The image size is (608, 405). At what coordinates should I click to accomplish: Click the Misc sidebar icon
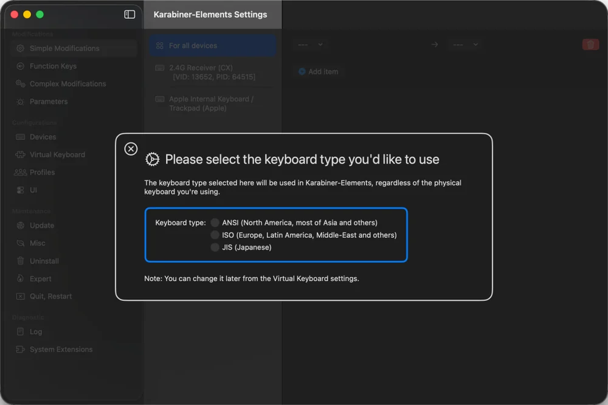pos(20,243)
